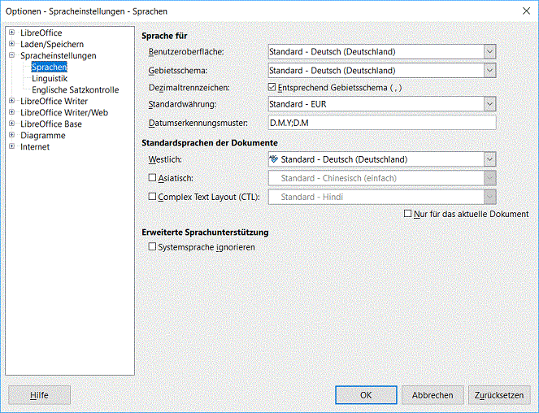
Task: Select the Spracheinstellungen entry label
Action: (58, 55)
